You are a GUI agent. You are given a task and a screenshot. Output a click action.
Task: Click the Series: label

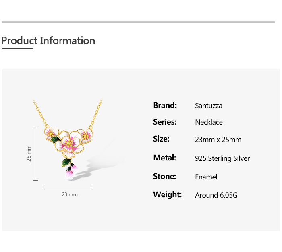click(165, 122)
